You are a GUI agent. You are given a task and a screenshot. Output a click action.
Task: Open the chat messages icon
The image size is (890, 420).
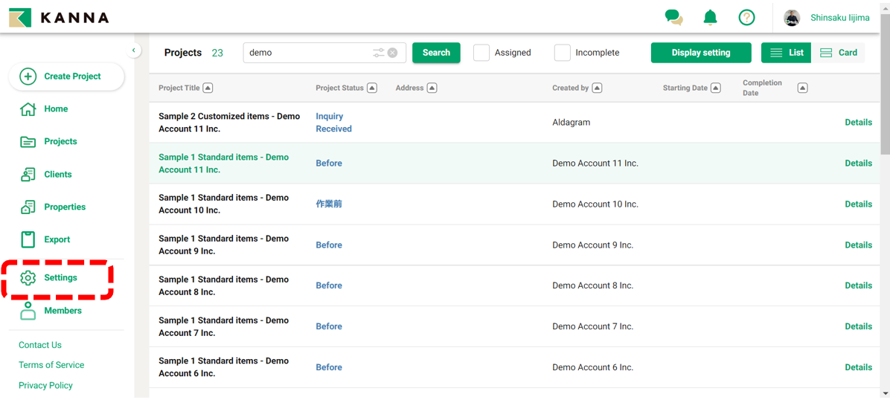click(x=673, y=17)
